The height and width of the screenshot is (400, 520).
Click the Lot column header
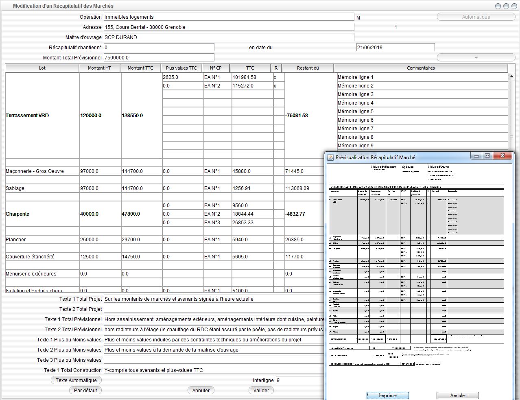pos(42,68)
